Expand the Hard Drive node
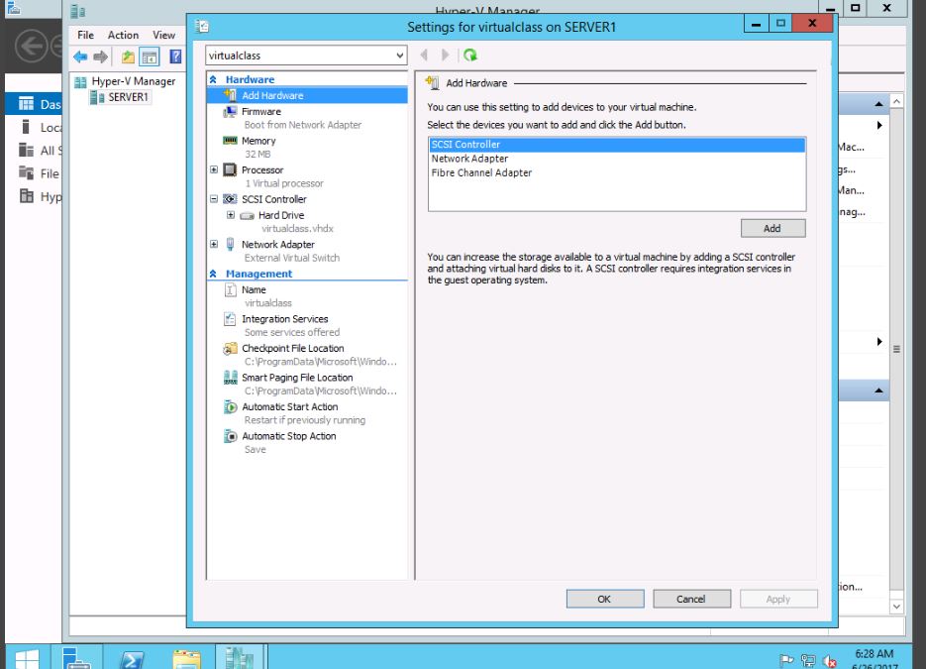 [x=231, y=215]
